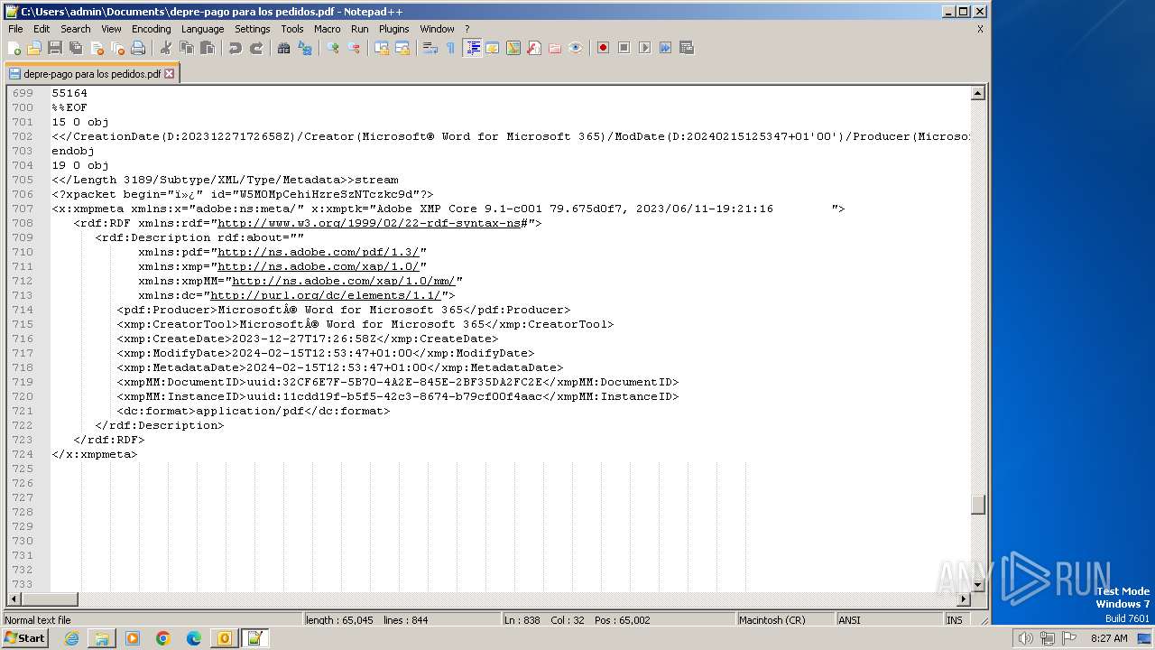Image resolution: width=1155 pixels, height=650 pixels.
Task: Close the current document via toolbar icon
Action: pyautogui.click(x=97, y=48)
